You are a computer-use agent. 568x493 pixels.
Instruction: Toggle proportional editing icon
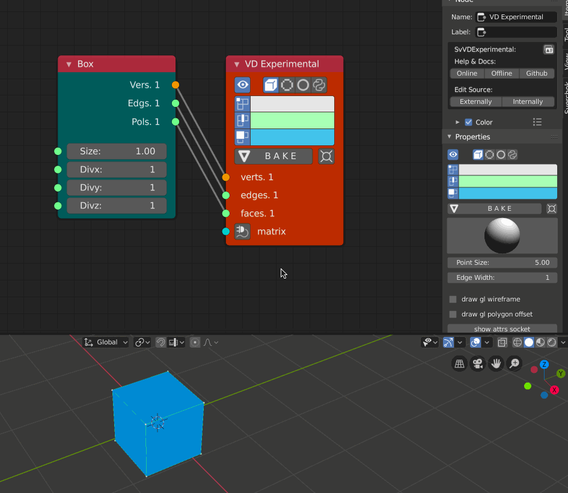pos(195,342)
